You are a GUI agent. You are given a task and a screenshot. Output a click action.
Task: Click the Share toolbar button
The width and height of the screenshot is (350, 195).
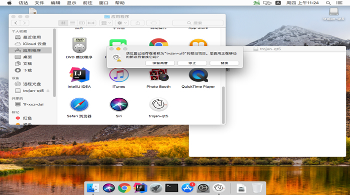[x=137, y=23]
